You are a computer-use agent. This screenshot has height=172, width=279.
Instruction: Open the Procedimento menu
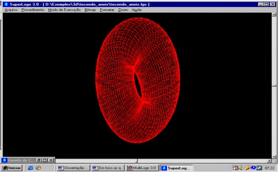tap(33, 10)
